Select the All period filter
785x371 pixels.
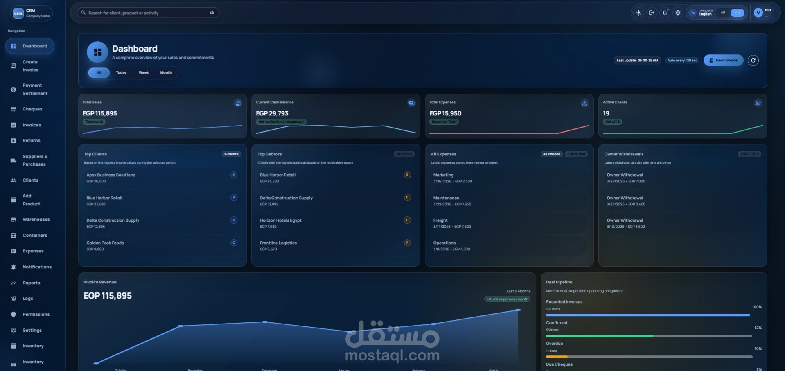coord(99,72)
